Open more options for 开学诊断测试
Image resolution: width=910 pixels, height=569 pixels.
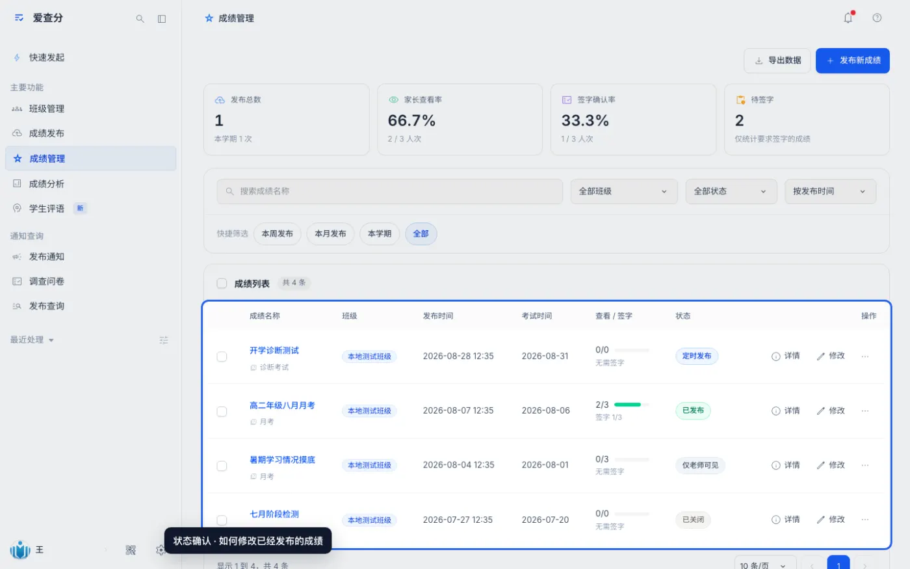pyautogui.click(x=865, y=356)
